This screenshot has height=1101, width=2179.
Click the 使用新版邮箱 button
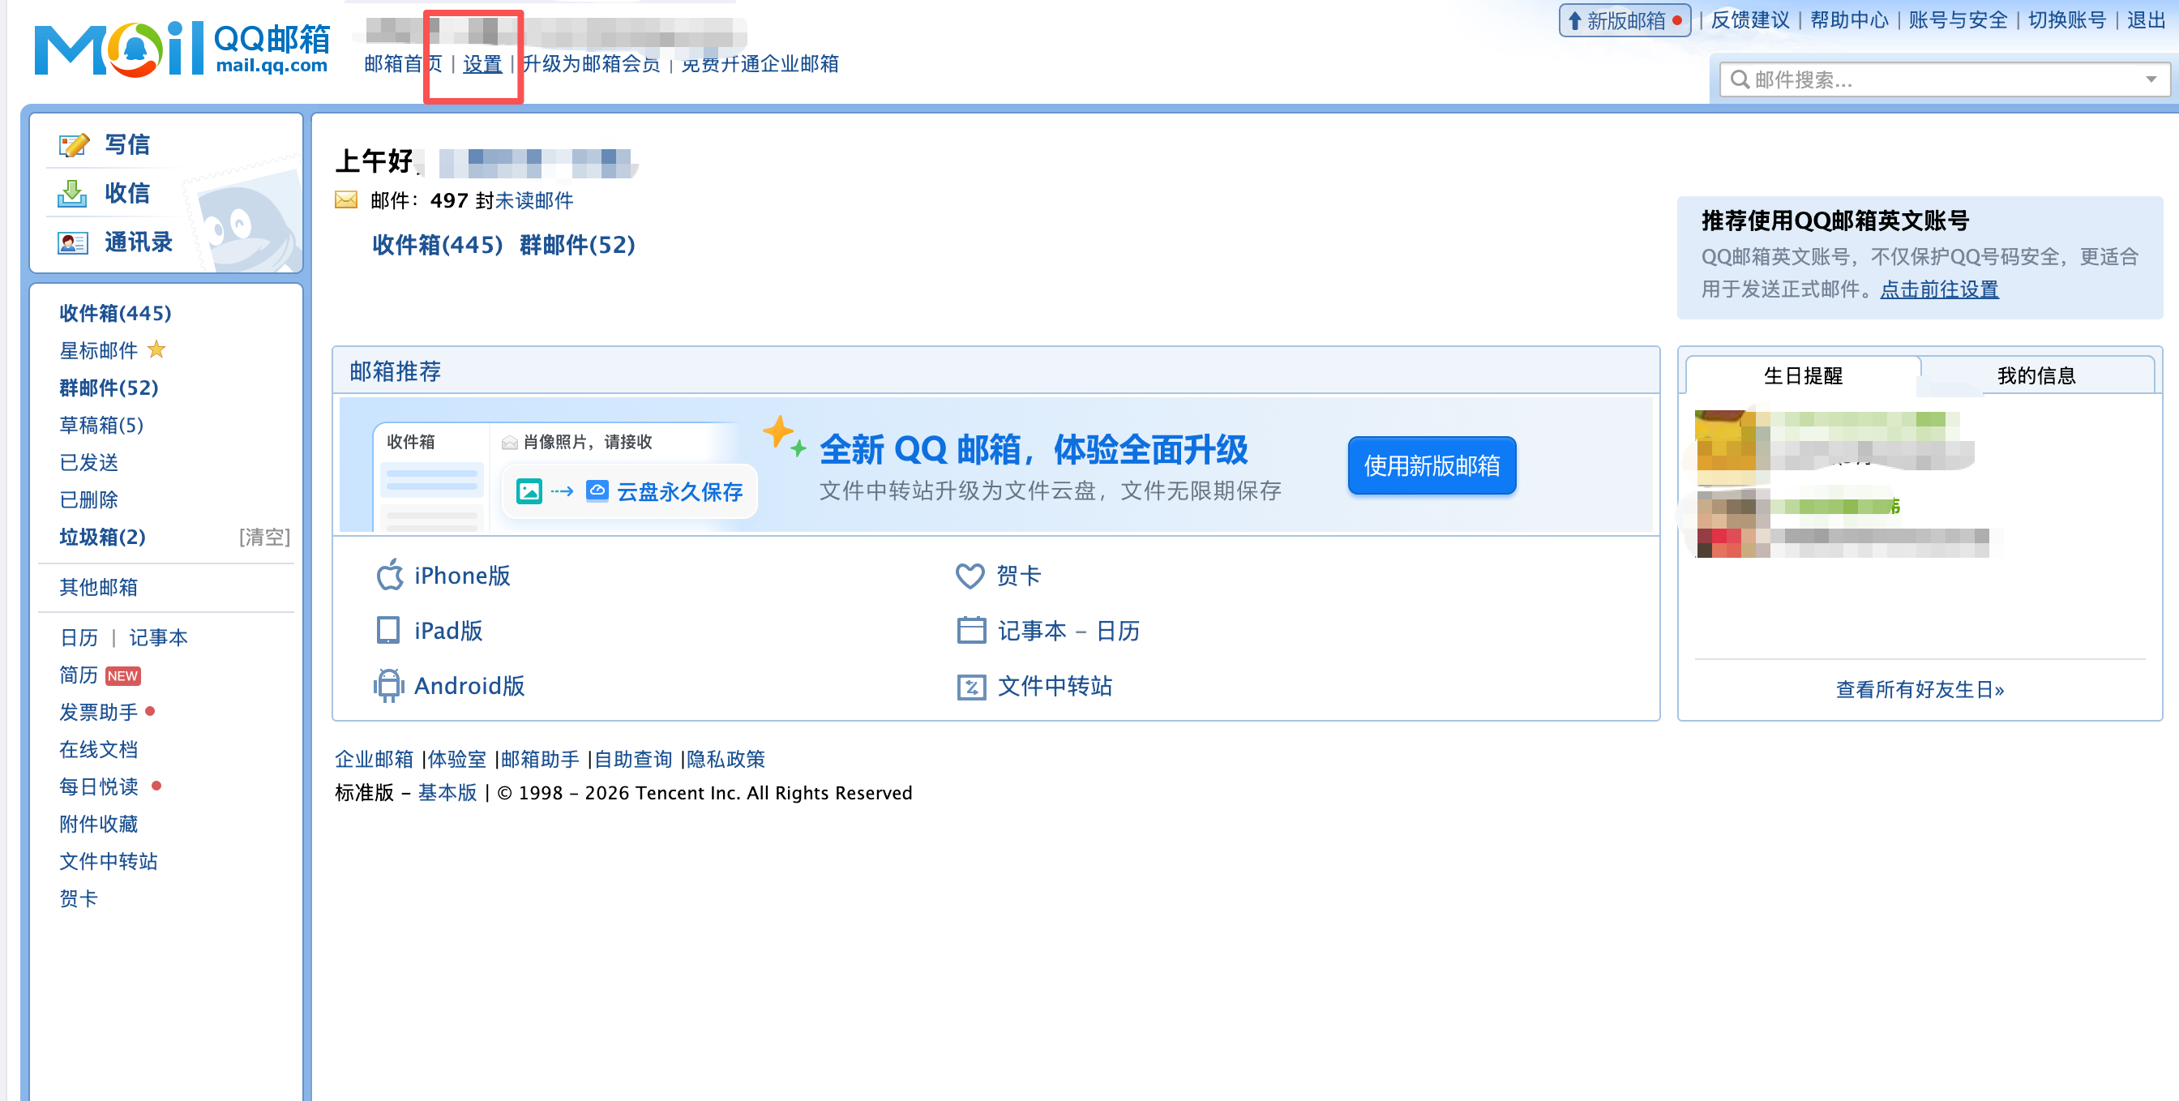[x=1432, y=465]
